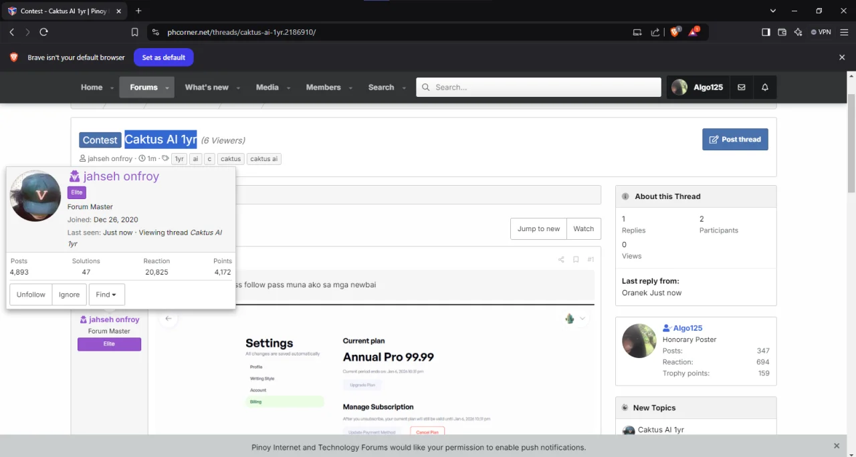Expand the Media dropdown arrow
This screenshot has width=856, height=457.
pos(288,88)
